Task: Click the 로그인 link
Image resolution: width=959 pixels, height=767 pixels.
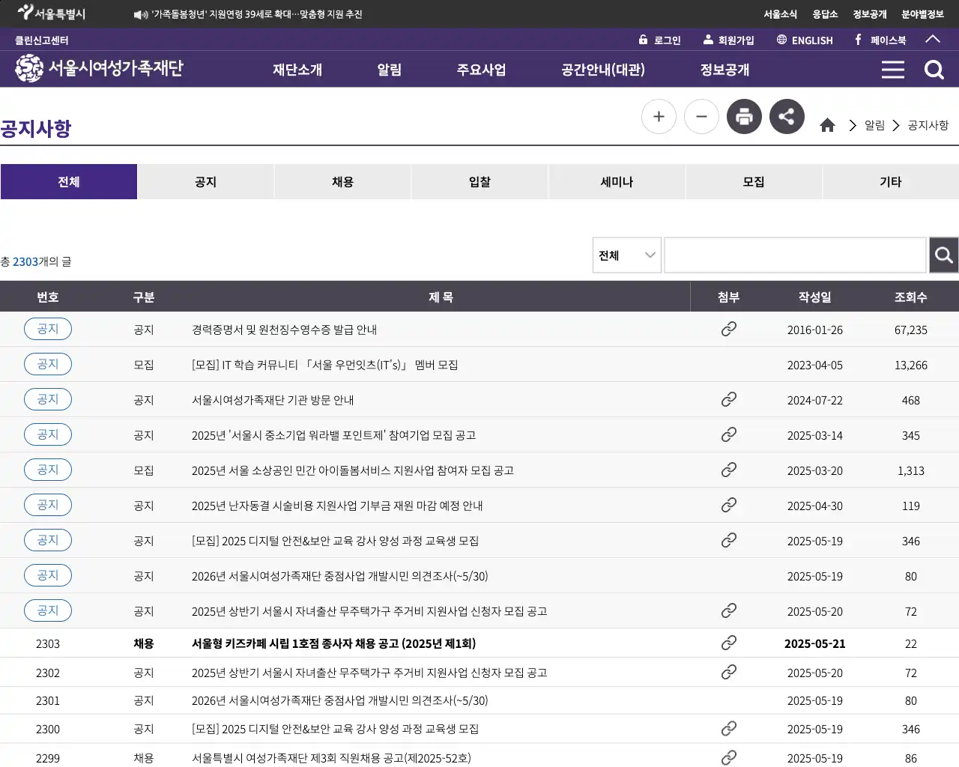Action: point(659,40)
